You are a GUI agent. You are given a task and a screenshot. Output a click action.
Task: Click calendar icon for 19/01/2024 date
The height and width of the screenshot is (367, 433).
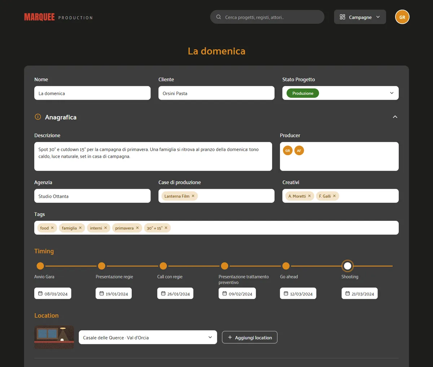102,293
